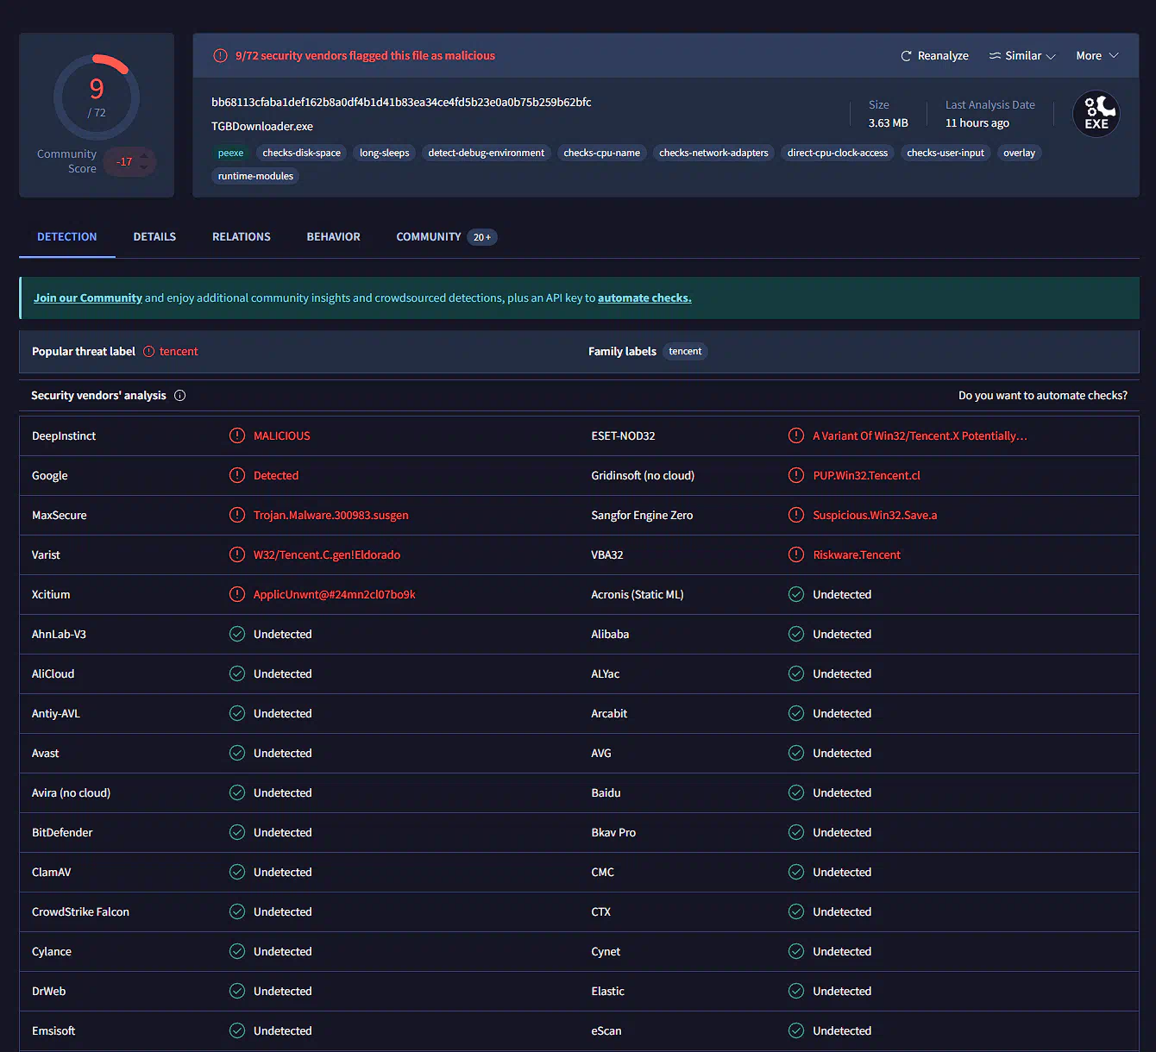Click the 20+ badge on Community tab

pos(482,237)
